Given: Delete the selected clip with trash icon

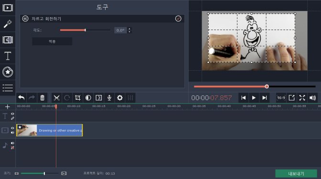Looking at the screenshot, I should click(42, 98).
